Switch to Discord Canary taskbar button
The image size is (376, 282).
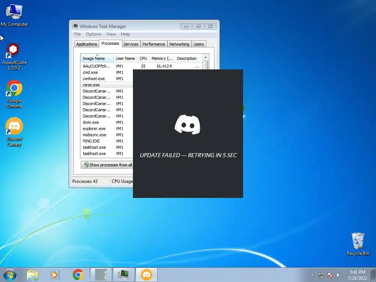(147, 275)
